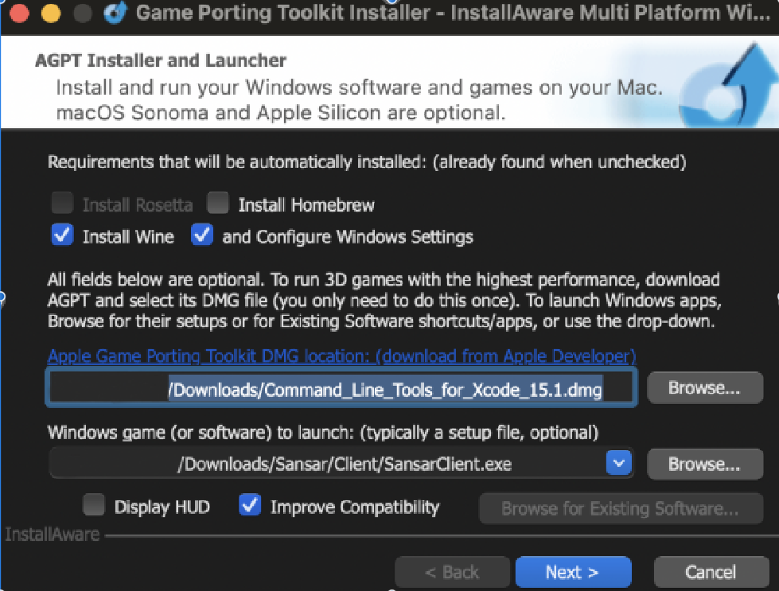Image resolution: width=779 pixels, height=591 pixels.
Task: Click the InstallAware title bar app icon
Action: [116, 14]
